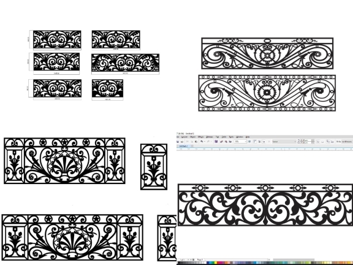Toggle the show guidelines icon

tap(264, 142)
